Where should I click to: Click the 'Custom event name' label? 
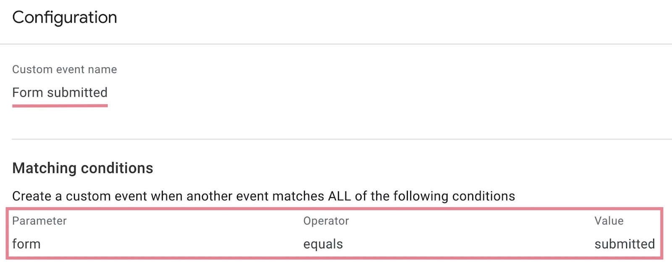tap(65, 69)
